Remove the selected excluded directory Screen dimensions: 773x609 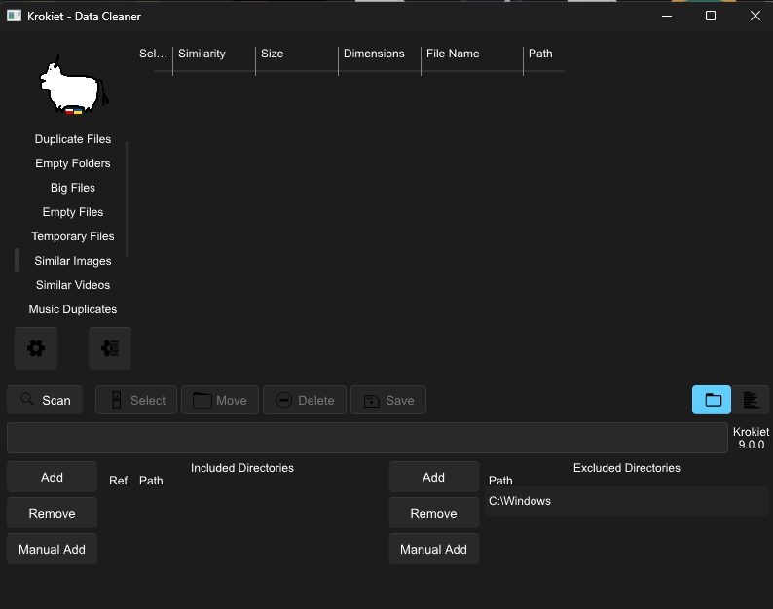pyautogui.click(x=433, y=513)
